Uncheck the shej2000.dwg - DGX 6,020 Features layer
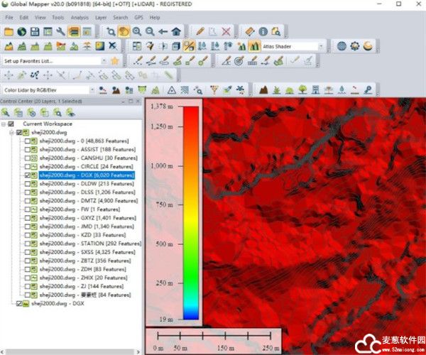The height and width of the screenshot is (355, 426). coord(27,175)
